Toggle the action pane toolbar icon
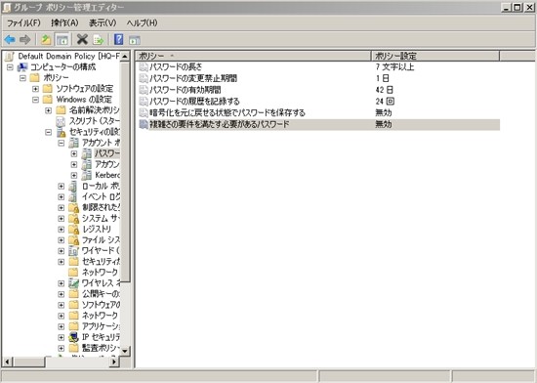 click(135, 40)
